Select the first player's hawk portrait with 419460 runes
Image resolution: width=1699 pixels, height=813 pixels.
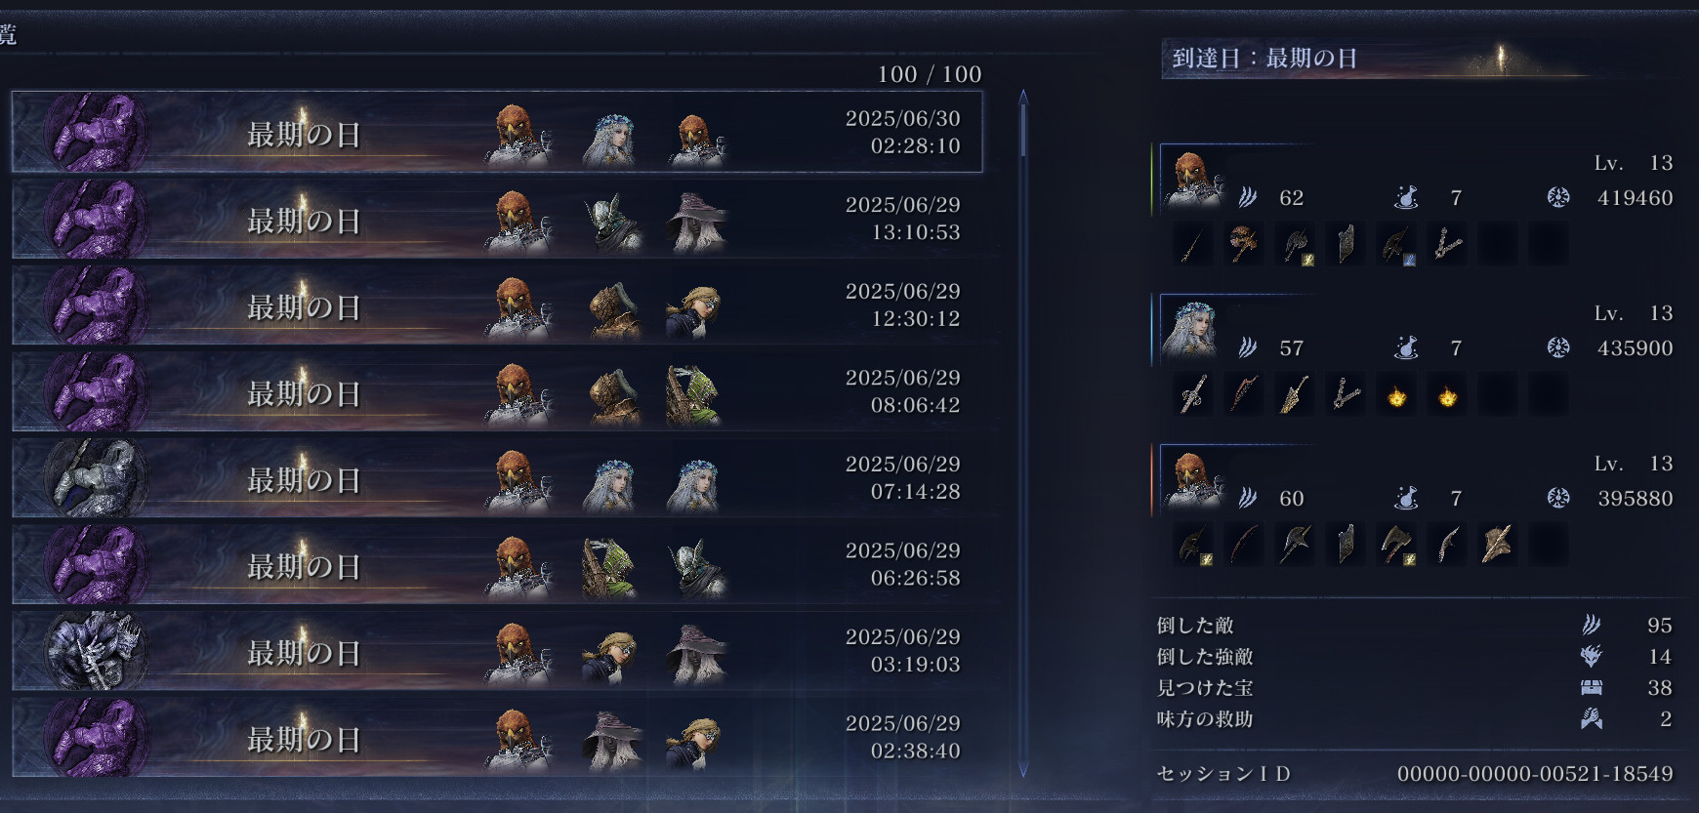click(x=1192, y=179)
